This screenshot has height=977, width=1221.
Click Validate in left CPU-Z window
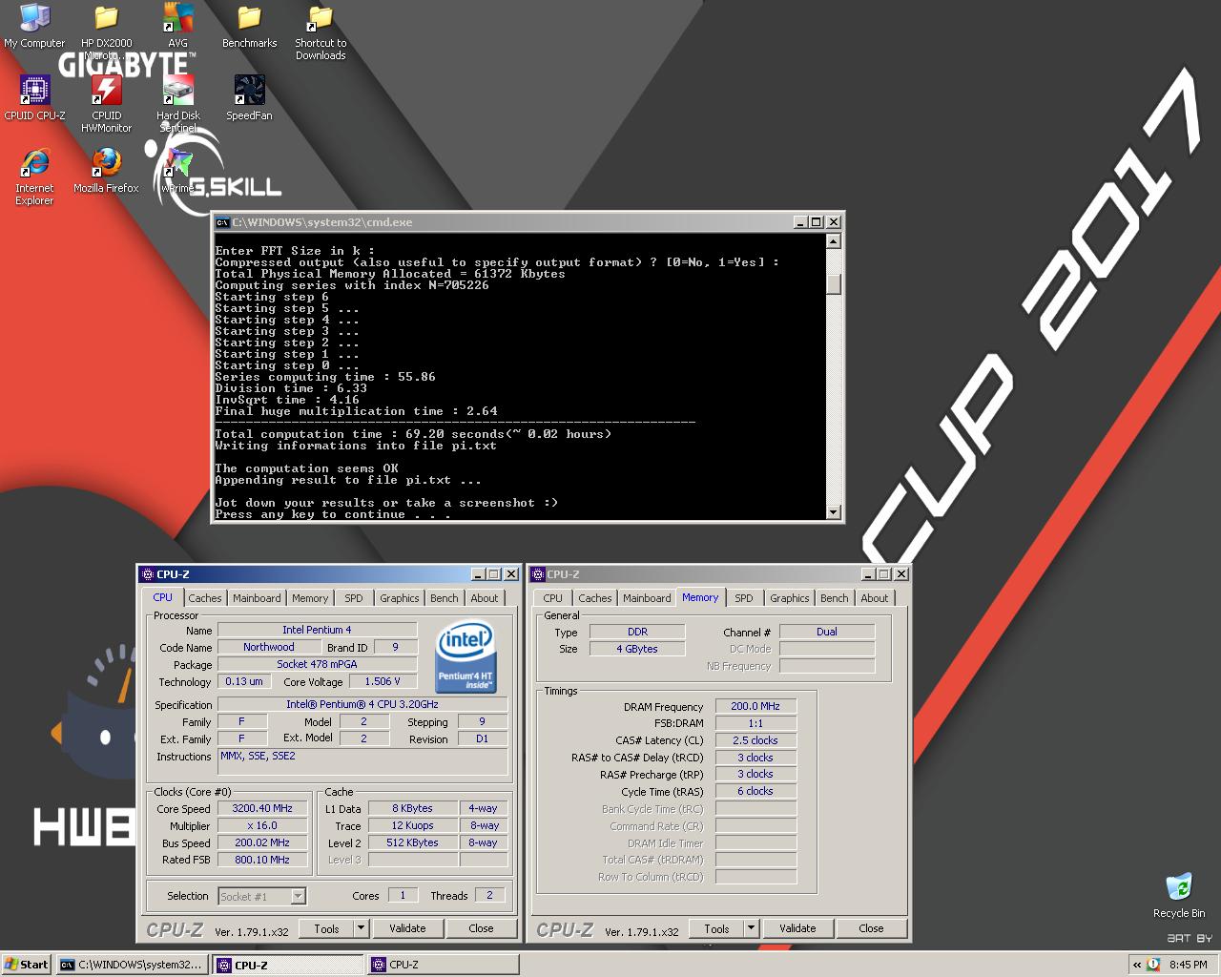click(x=407, y=928)
